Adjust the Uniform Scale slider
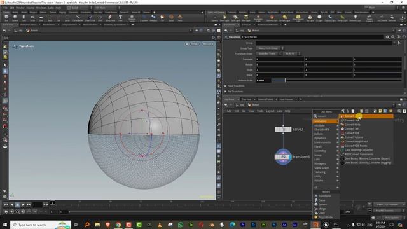The height and width of the screenshot is (229, 407). point(336,81)
